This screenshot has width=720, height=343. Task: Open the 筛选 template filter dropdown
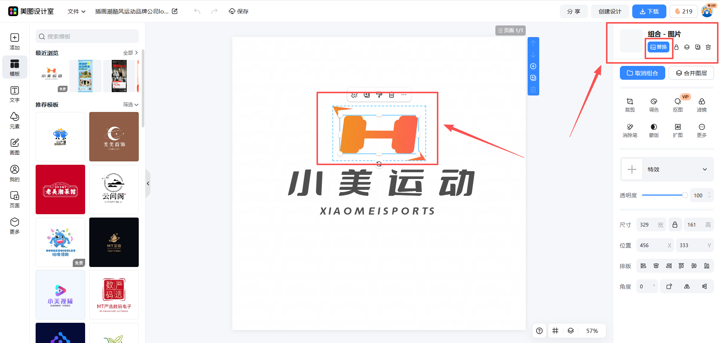pos(130,104)
